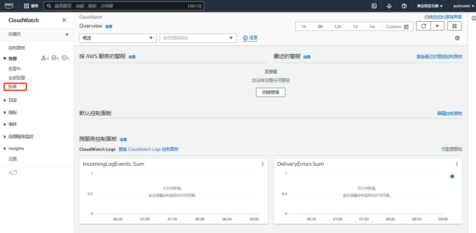Select the 1h time range

tap(304, 26)
